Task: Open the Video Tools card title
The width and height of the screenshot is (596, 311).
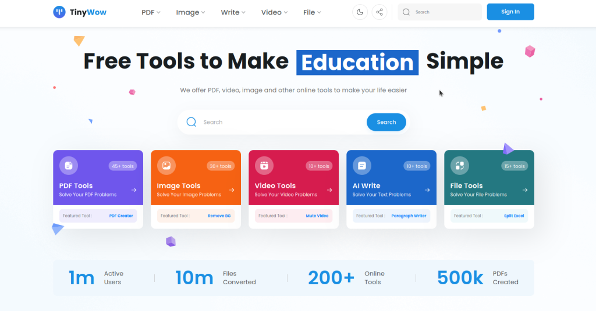Action: pos(275,185)
